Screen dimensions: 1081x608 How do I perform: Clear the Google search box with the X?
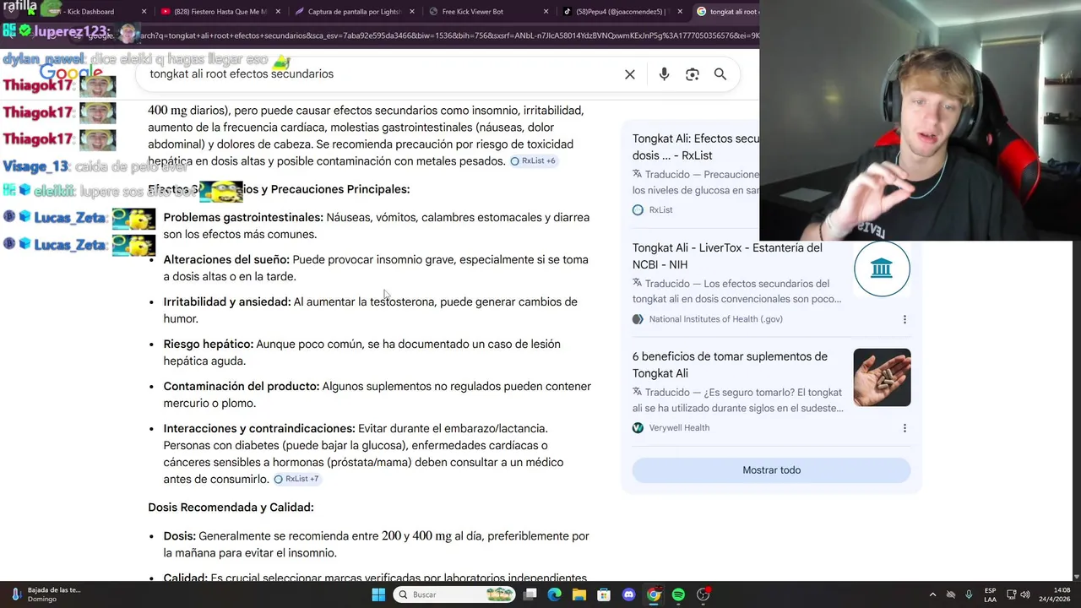630,74
